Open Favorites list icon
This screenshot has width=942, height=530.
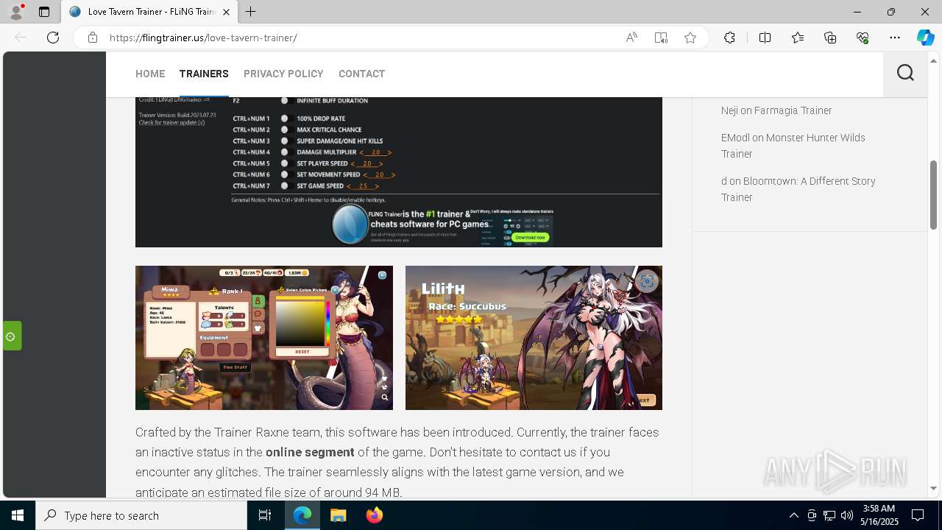[x=798, y=38]
